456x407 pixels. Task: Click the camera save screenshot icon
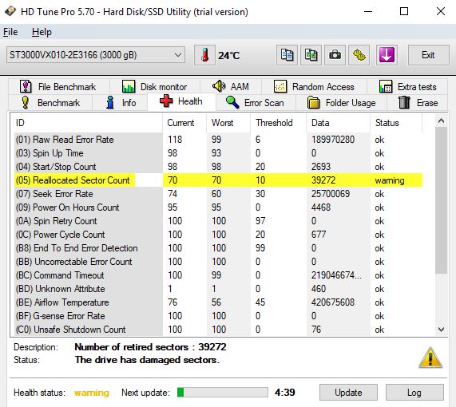click(335, 55)
